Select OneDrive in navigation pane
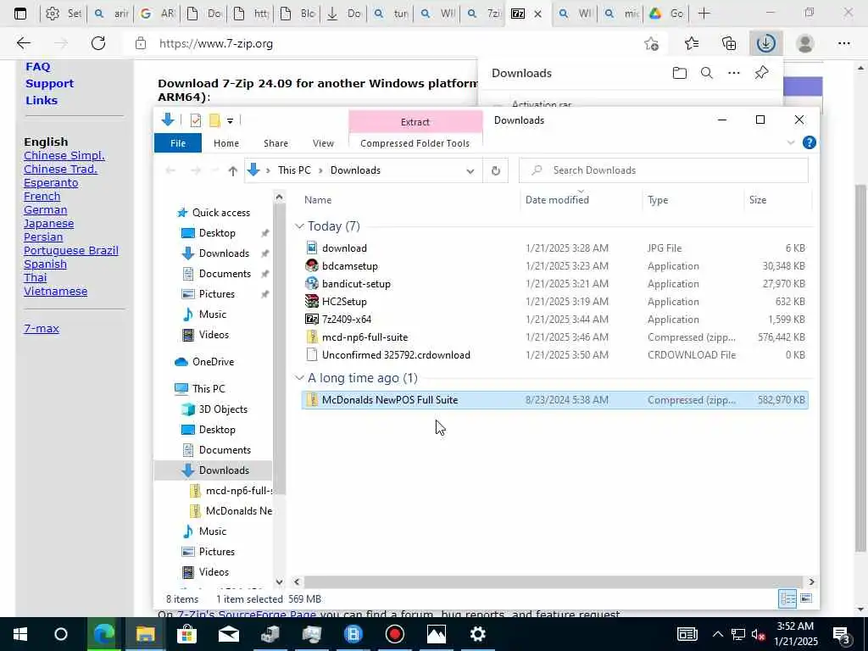868x651 pixels. tap(213, 361)
